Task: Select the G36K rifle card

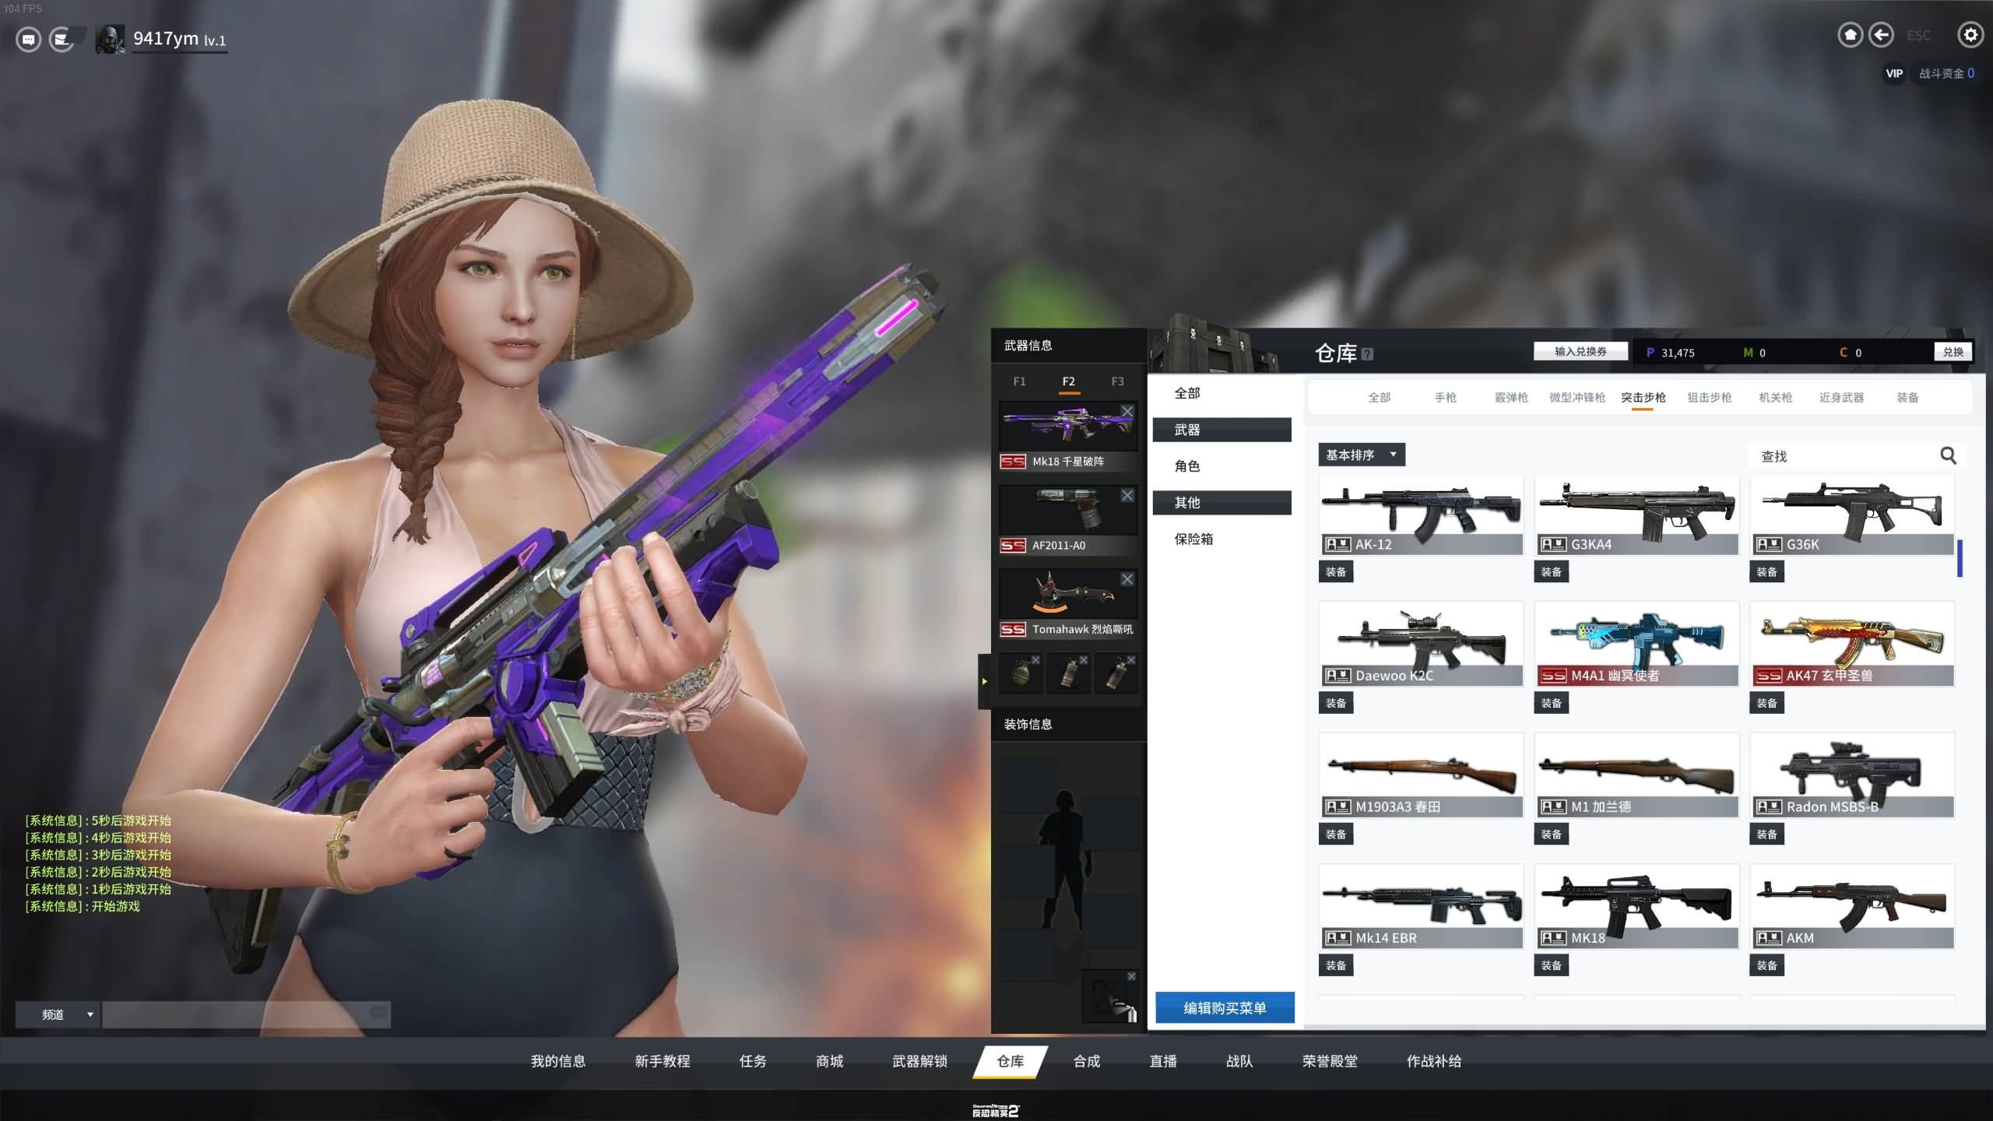Action: 1852,515
